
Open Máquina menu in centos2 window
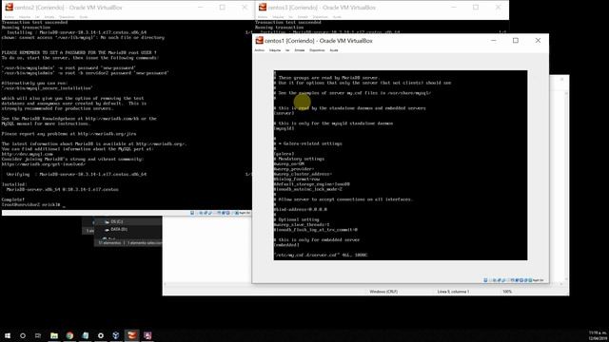[x=25, y=17]
